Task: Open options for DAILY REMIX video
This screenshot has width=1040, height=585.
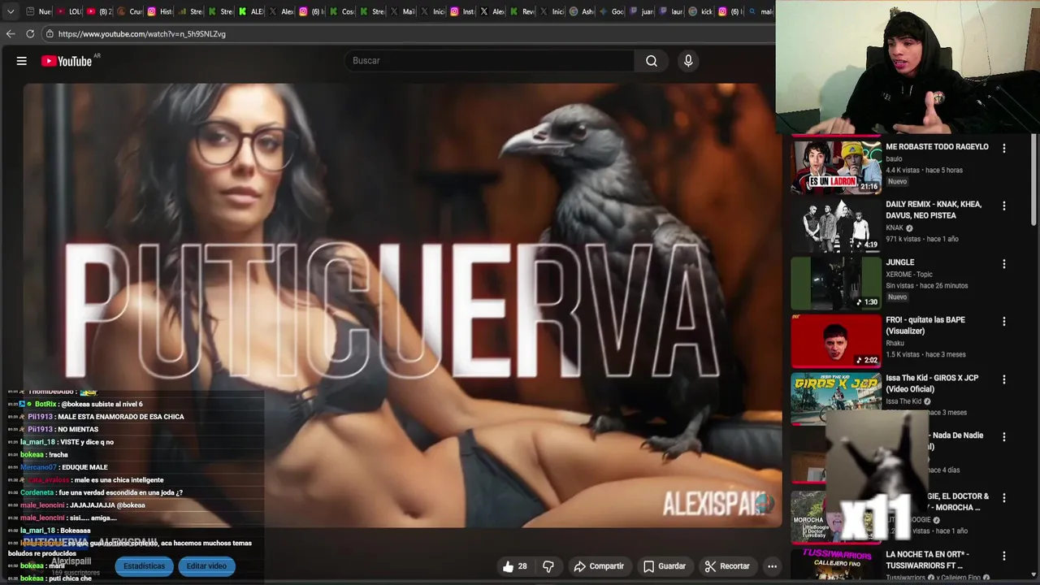Action: coord(1004,206)
